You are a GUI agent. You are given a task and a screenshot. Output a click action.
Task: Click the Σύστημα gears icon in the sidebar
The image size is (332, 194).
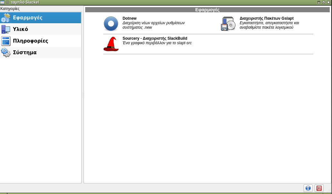coord(6,52)
